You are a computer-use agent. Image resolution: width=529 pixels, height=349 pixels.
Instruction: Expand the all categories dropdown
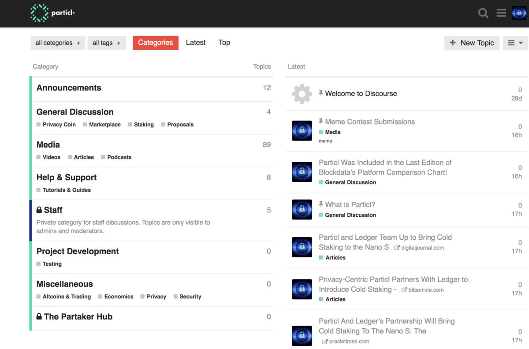[x=58, y=43]
